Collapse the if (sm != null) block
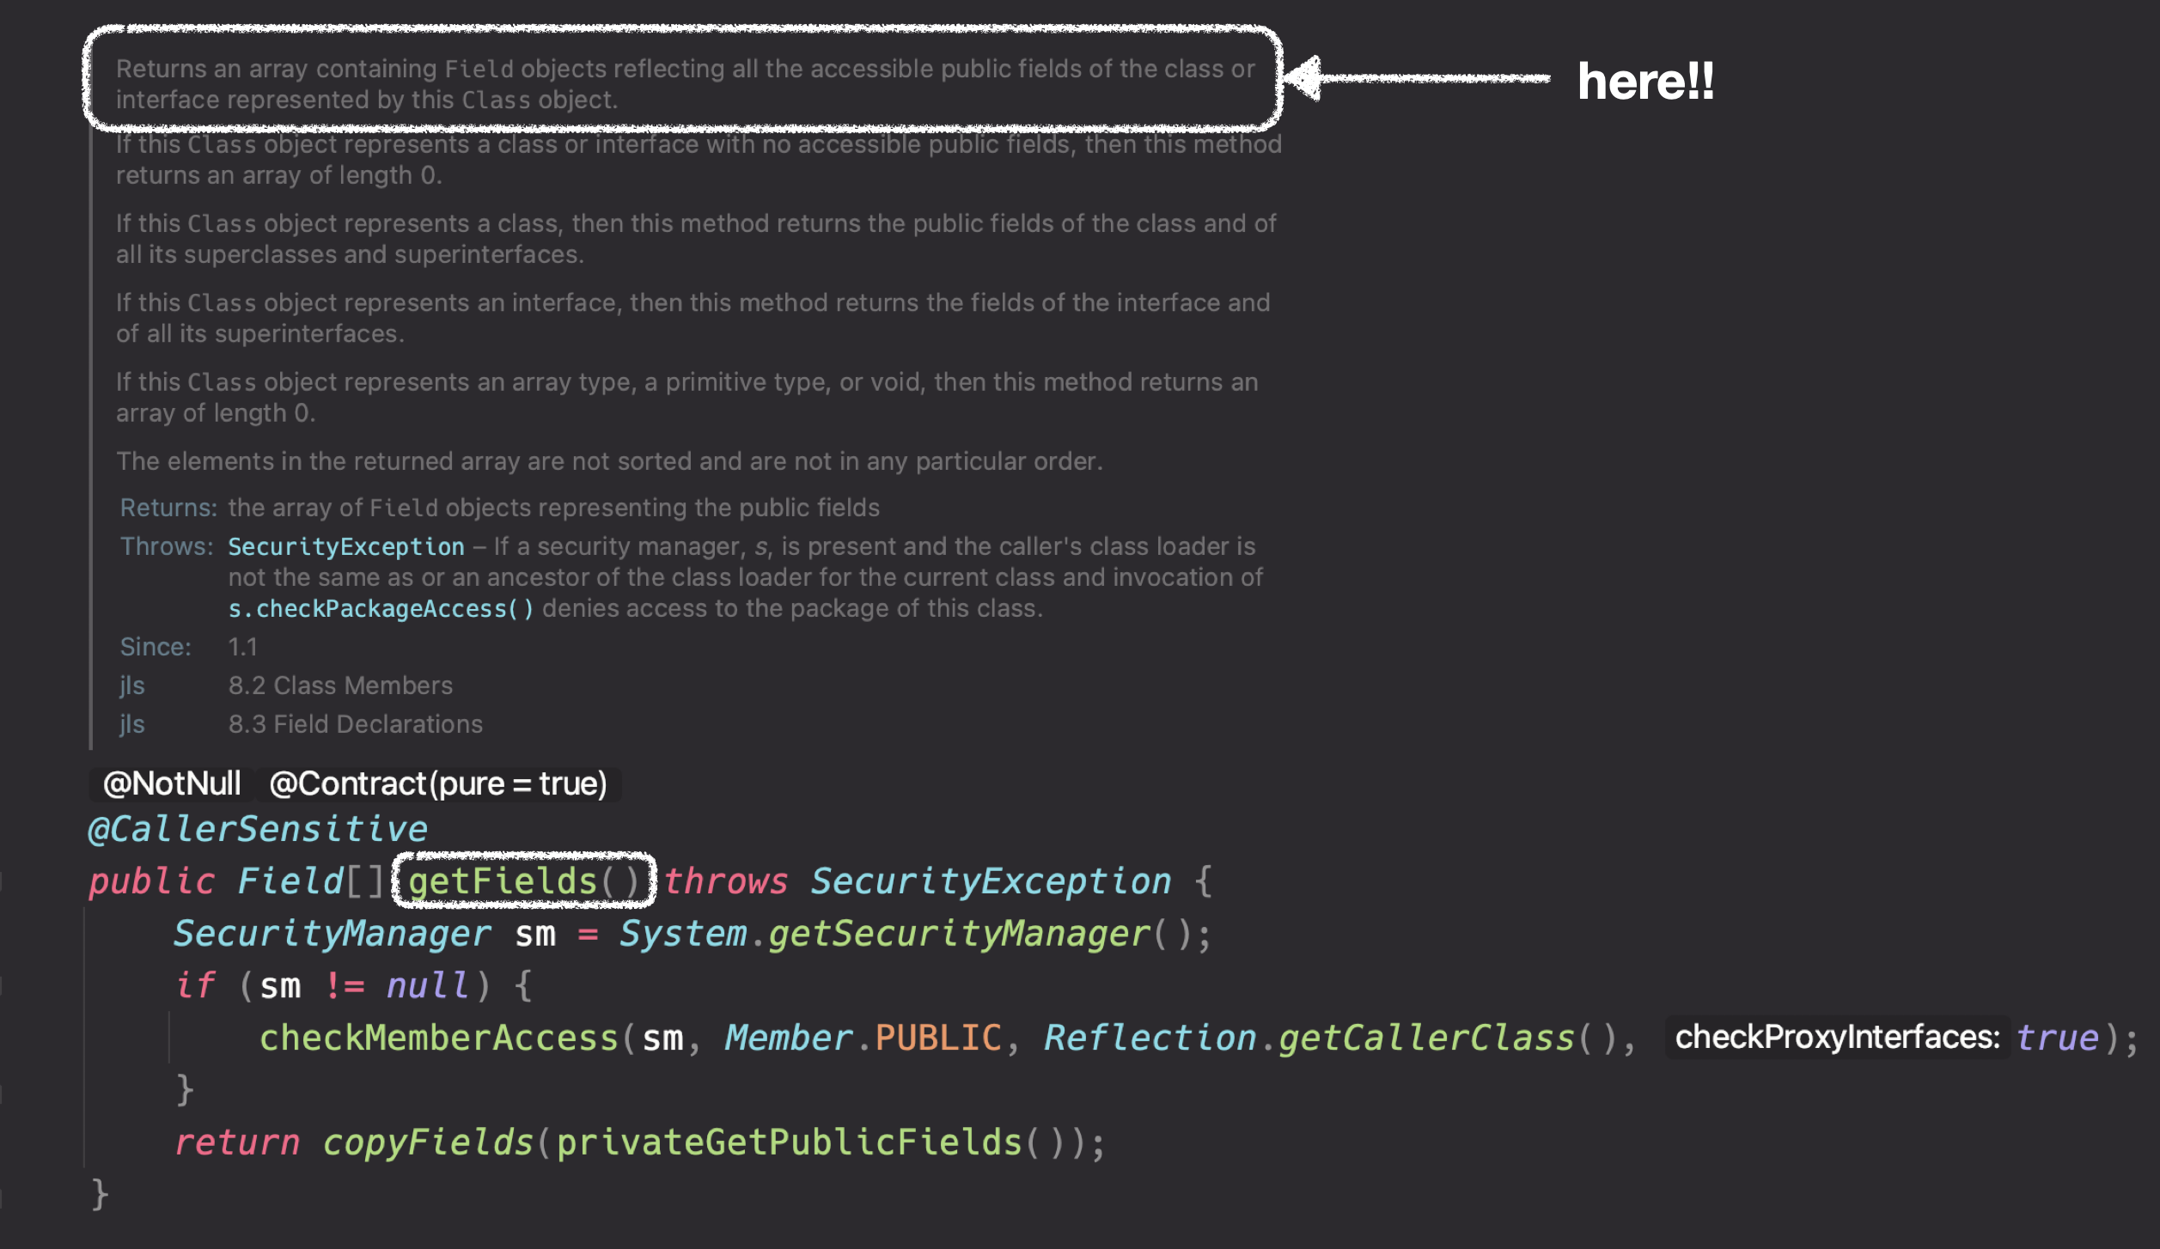Screen dimensions: 2160x1249 click(3, 985)
